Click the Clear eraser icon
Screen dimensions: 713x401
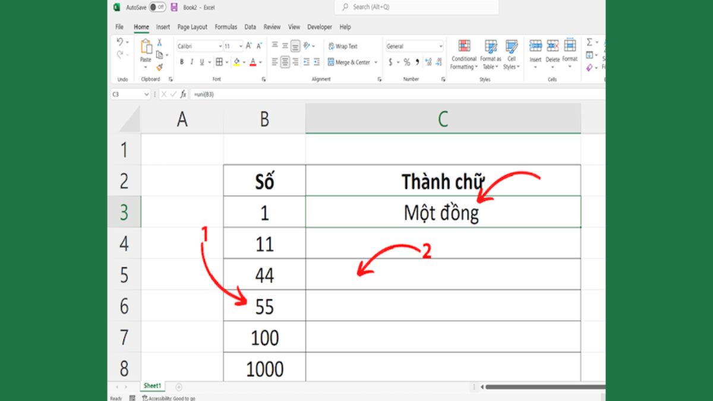(589, 67)
